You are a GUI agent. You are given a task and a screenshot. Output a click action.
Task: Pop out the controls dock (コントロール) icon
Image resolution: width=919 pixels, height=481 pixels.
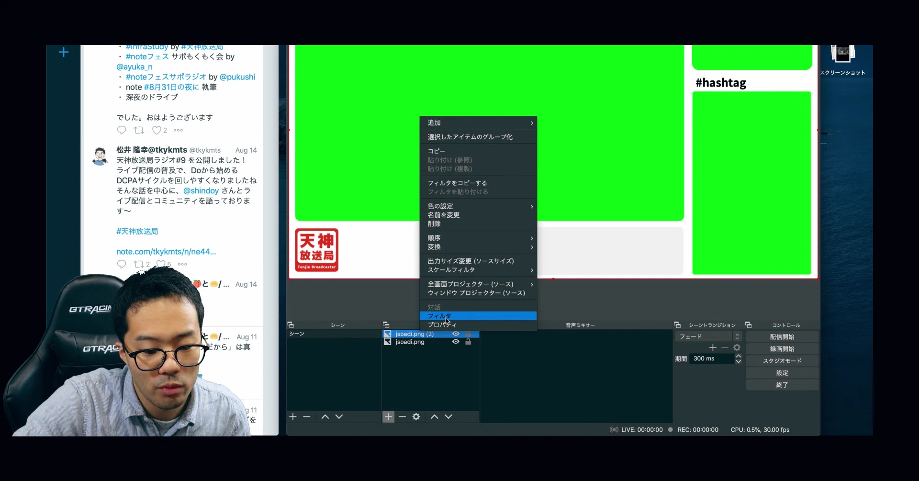click(749, 325)
